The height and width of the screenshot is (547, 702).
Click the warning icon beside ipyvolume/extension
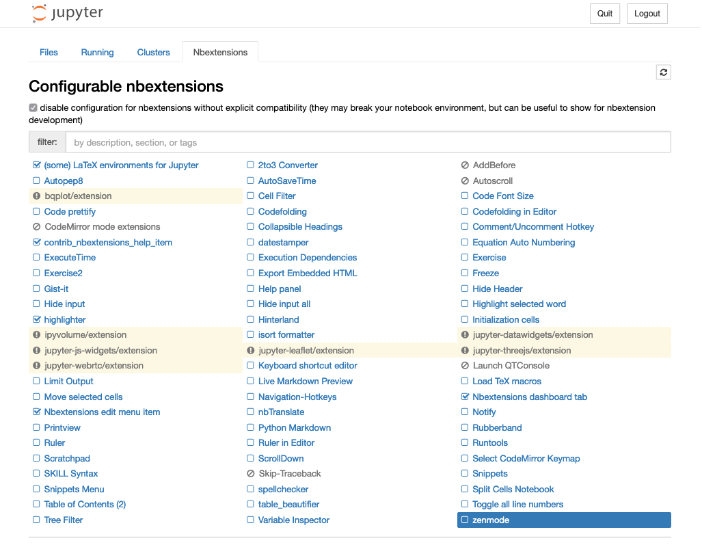37,334
